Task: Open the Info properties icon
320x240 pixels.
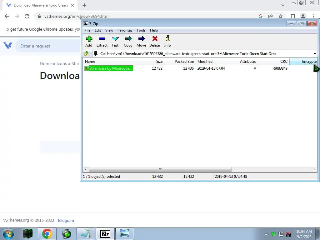Action: pos(167,42)
